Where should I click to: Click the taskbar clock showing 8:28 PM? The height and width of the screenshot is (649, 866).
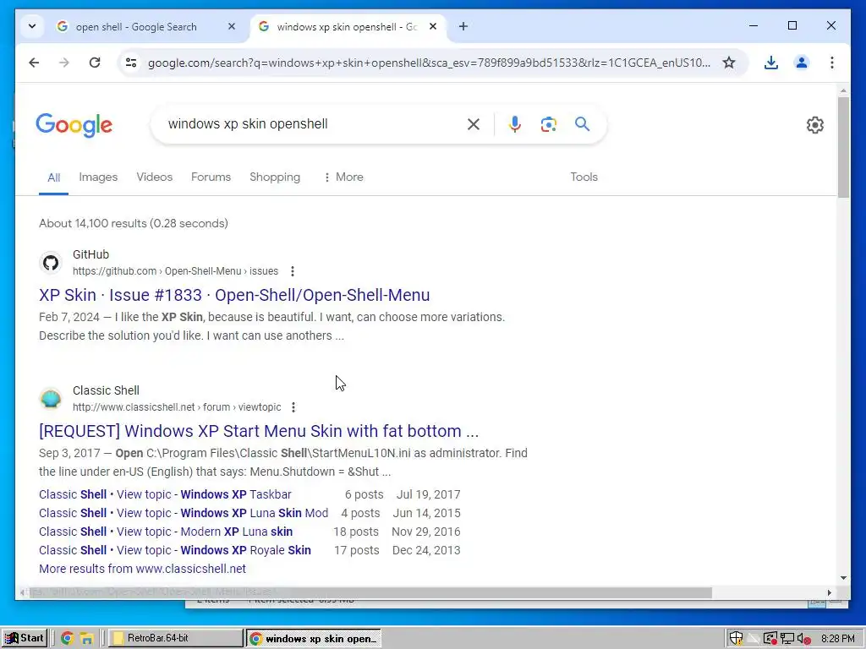click(837, 639)
